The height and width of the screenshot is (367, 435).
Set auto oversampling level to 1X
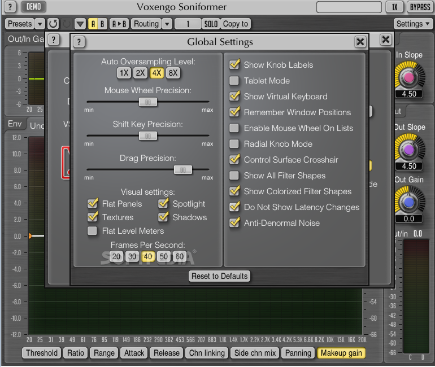(124, 73)
